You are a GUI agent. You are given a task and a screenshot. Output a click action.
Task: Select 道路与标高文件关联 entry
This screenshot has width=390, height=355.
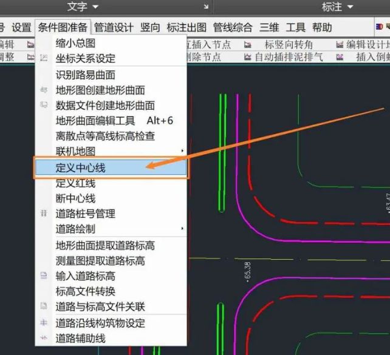coord(111,307)
